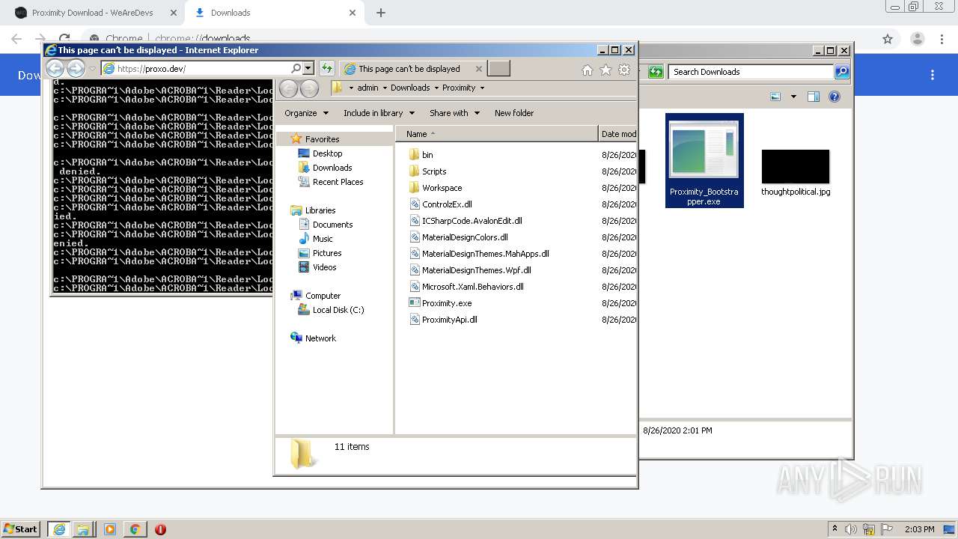This screenshot has width=958, height=539.
Task: Show hidden tray icons arrow
Action: click(835, 529)
